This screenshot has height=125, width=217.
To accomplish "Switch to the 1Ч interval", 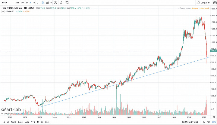I will tap(27, 3).
